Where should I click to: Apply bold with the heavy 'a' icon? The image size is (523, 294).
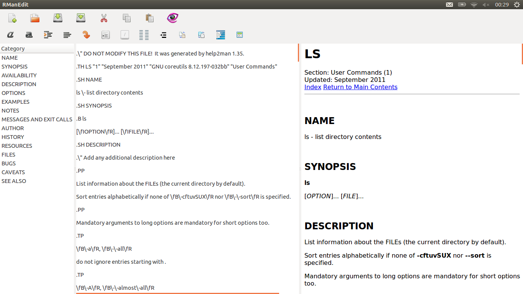pos(29,35)
